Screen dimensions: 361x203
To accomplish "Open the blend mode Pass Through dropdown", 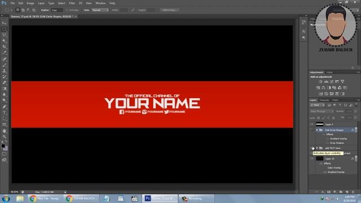I will (322, 112).
